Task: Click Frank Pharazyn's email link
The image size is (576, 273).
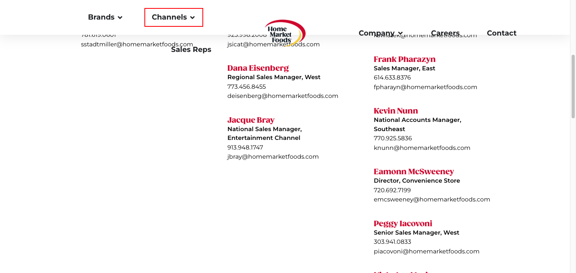Action: [x=425, y=87]
